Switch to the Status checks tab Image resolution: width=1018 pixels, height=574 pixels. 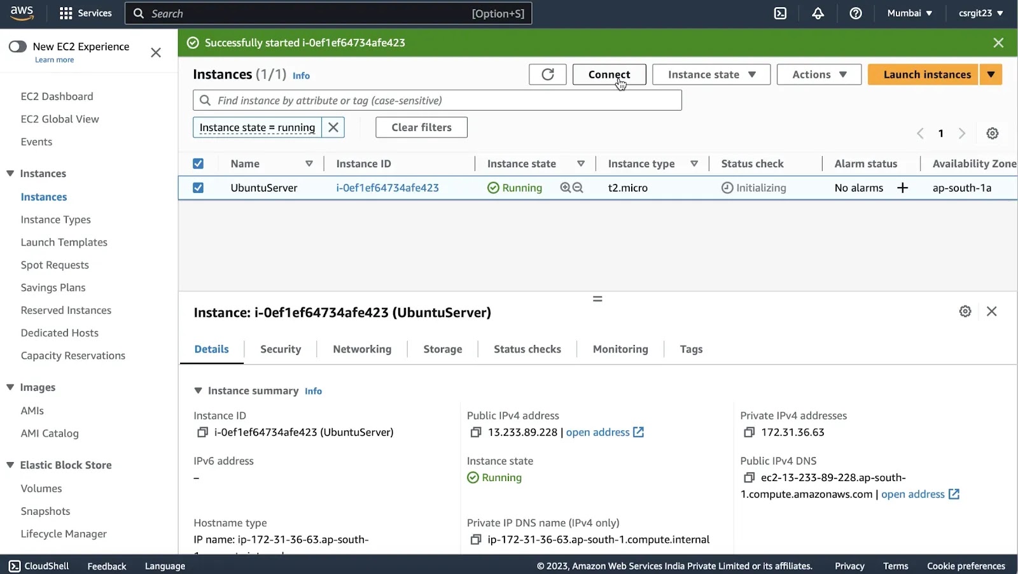click(x=527, y=349)
